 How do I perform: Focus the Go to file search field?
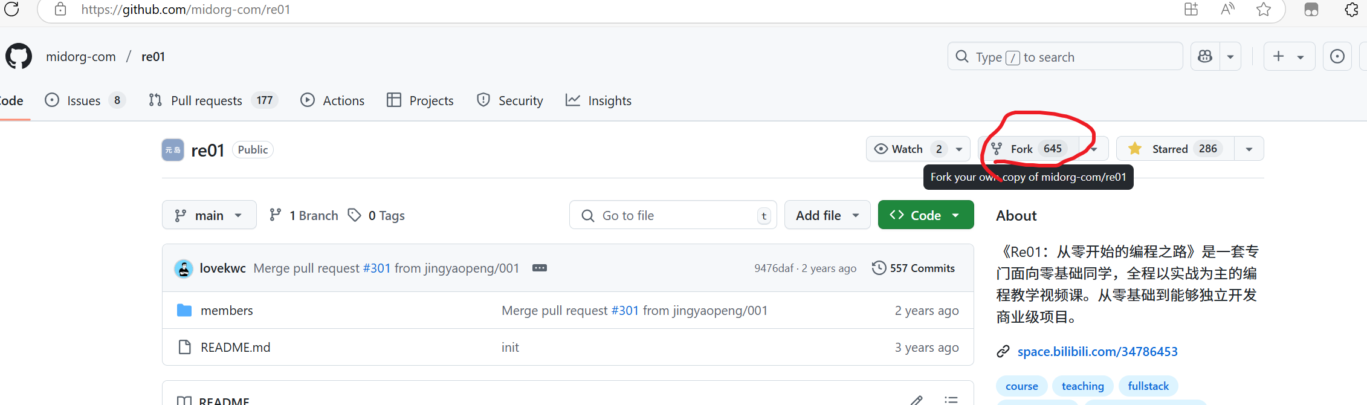tap(673, 215)
